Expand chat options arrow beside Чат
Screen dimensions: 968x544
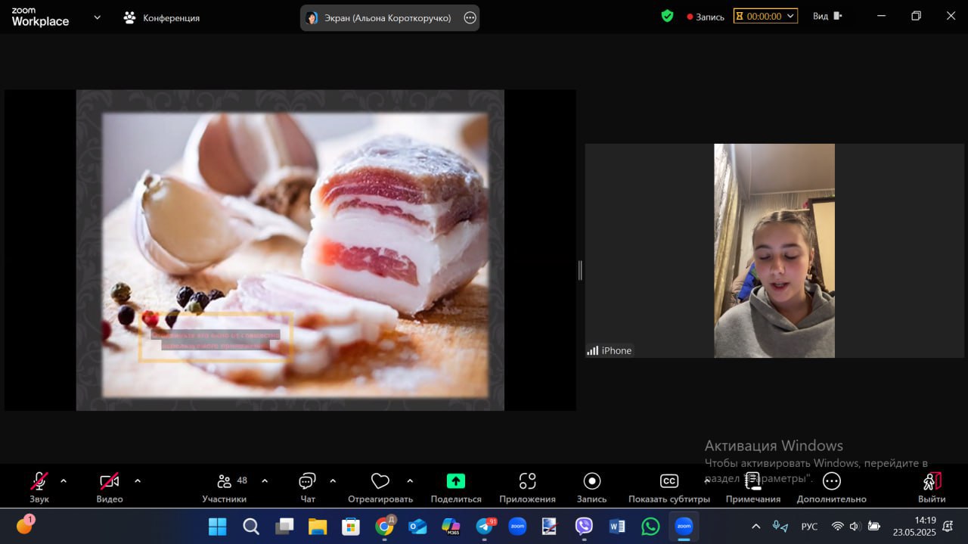click(333, 480)
